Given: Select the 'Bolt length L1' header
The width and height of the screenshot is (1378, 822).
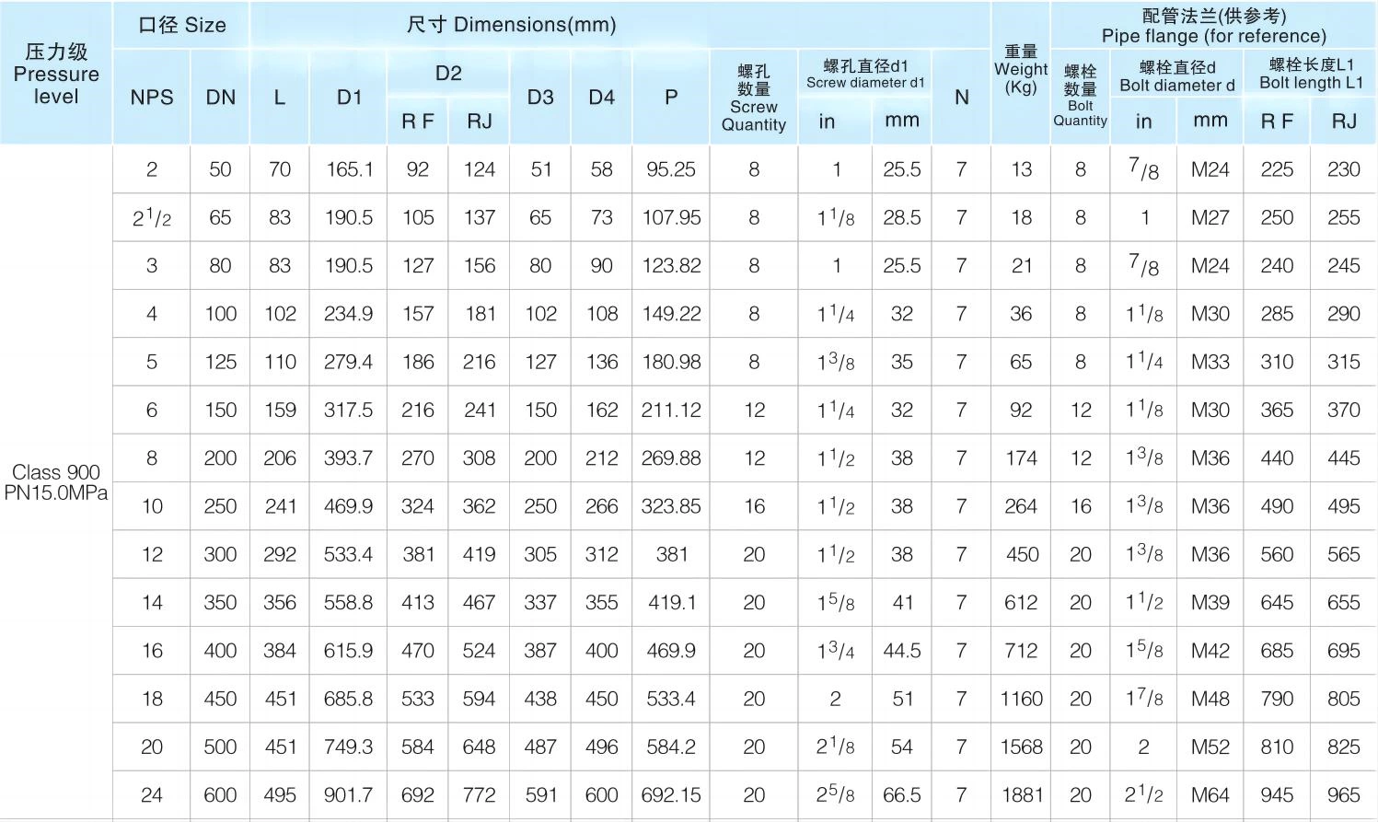Looking at the screenshot, I should tap(1311, 73).
